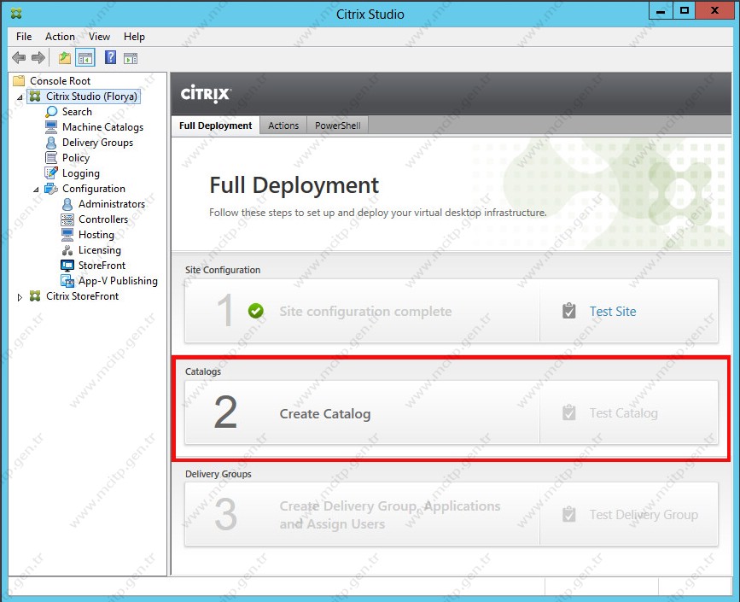Click the Test Site clipboard icon
The height and width of the screenshot is (602, 740).
pos(569,311)
